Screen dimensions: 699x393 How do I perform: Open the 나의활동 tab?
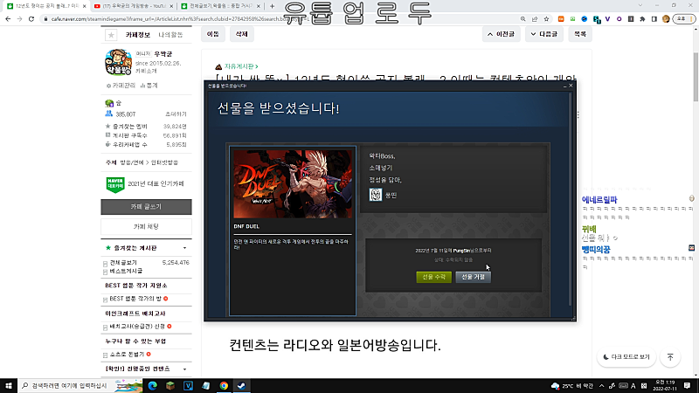[170, 35]
